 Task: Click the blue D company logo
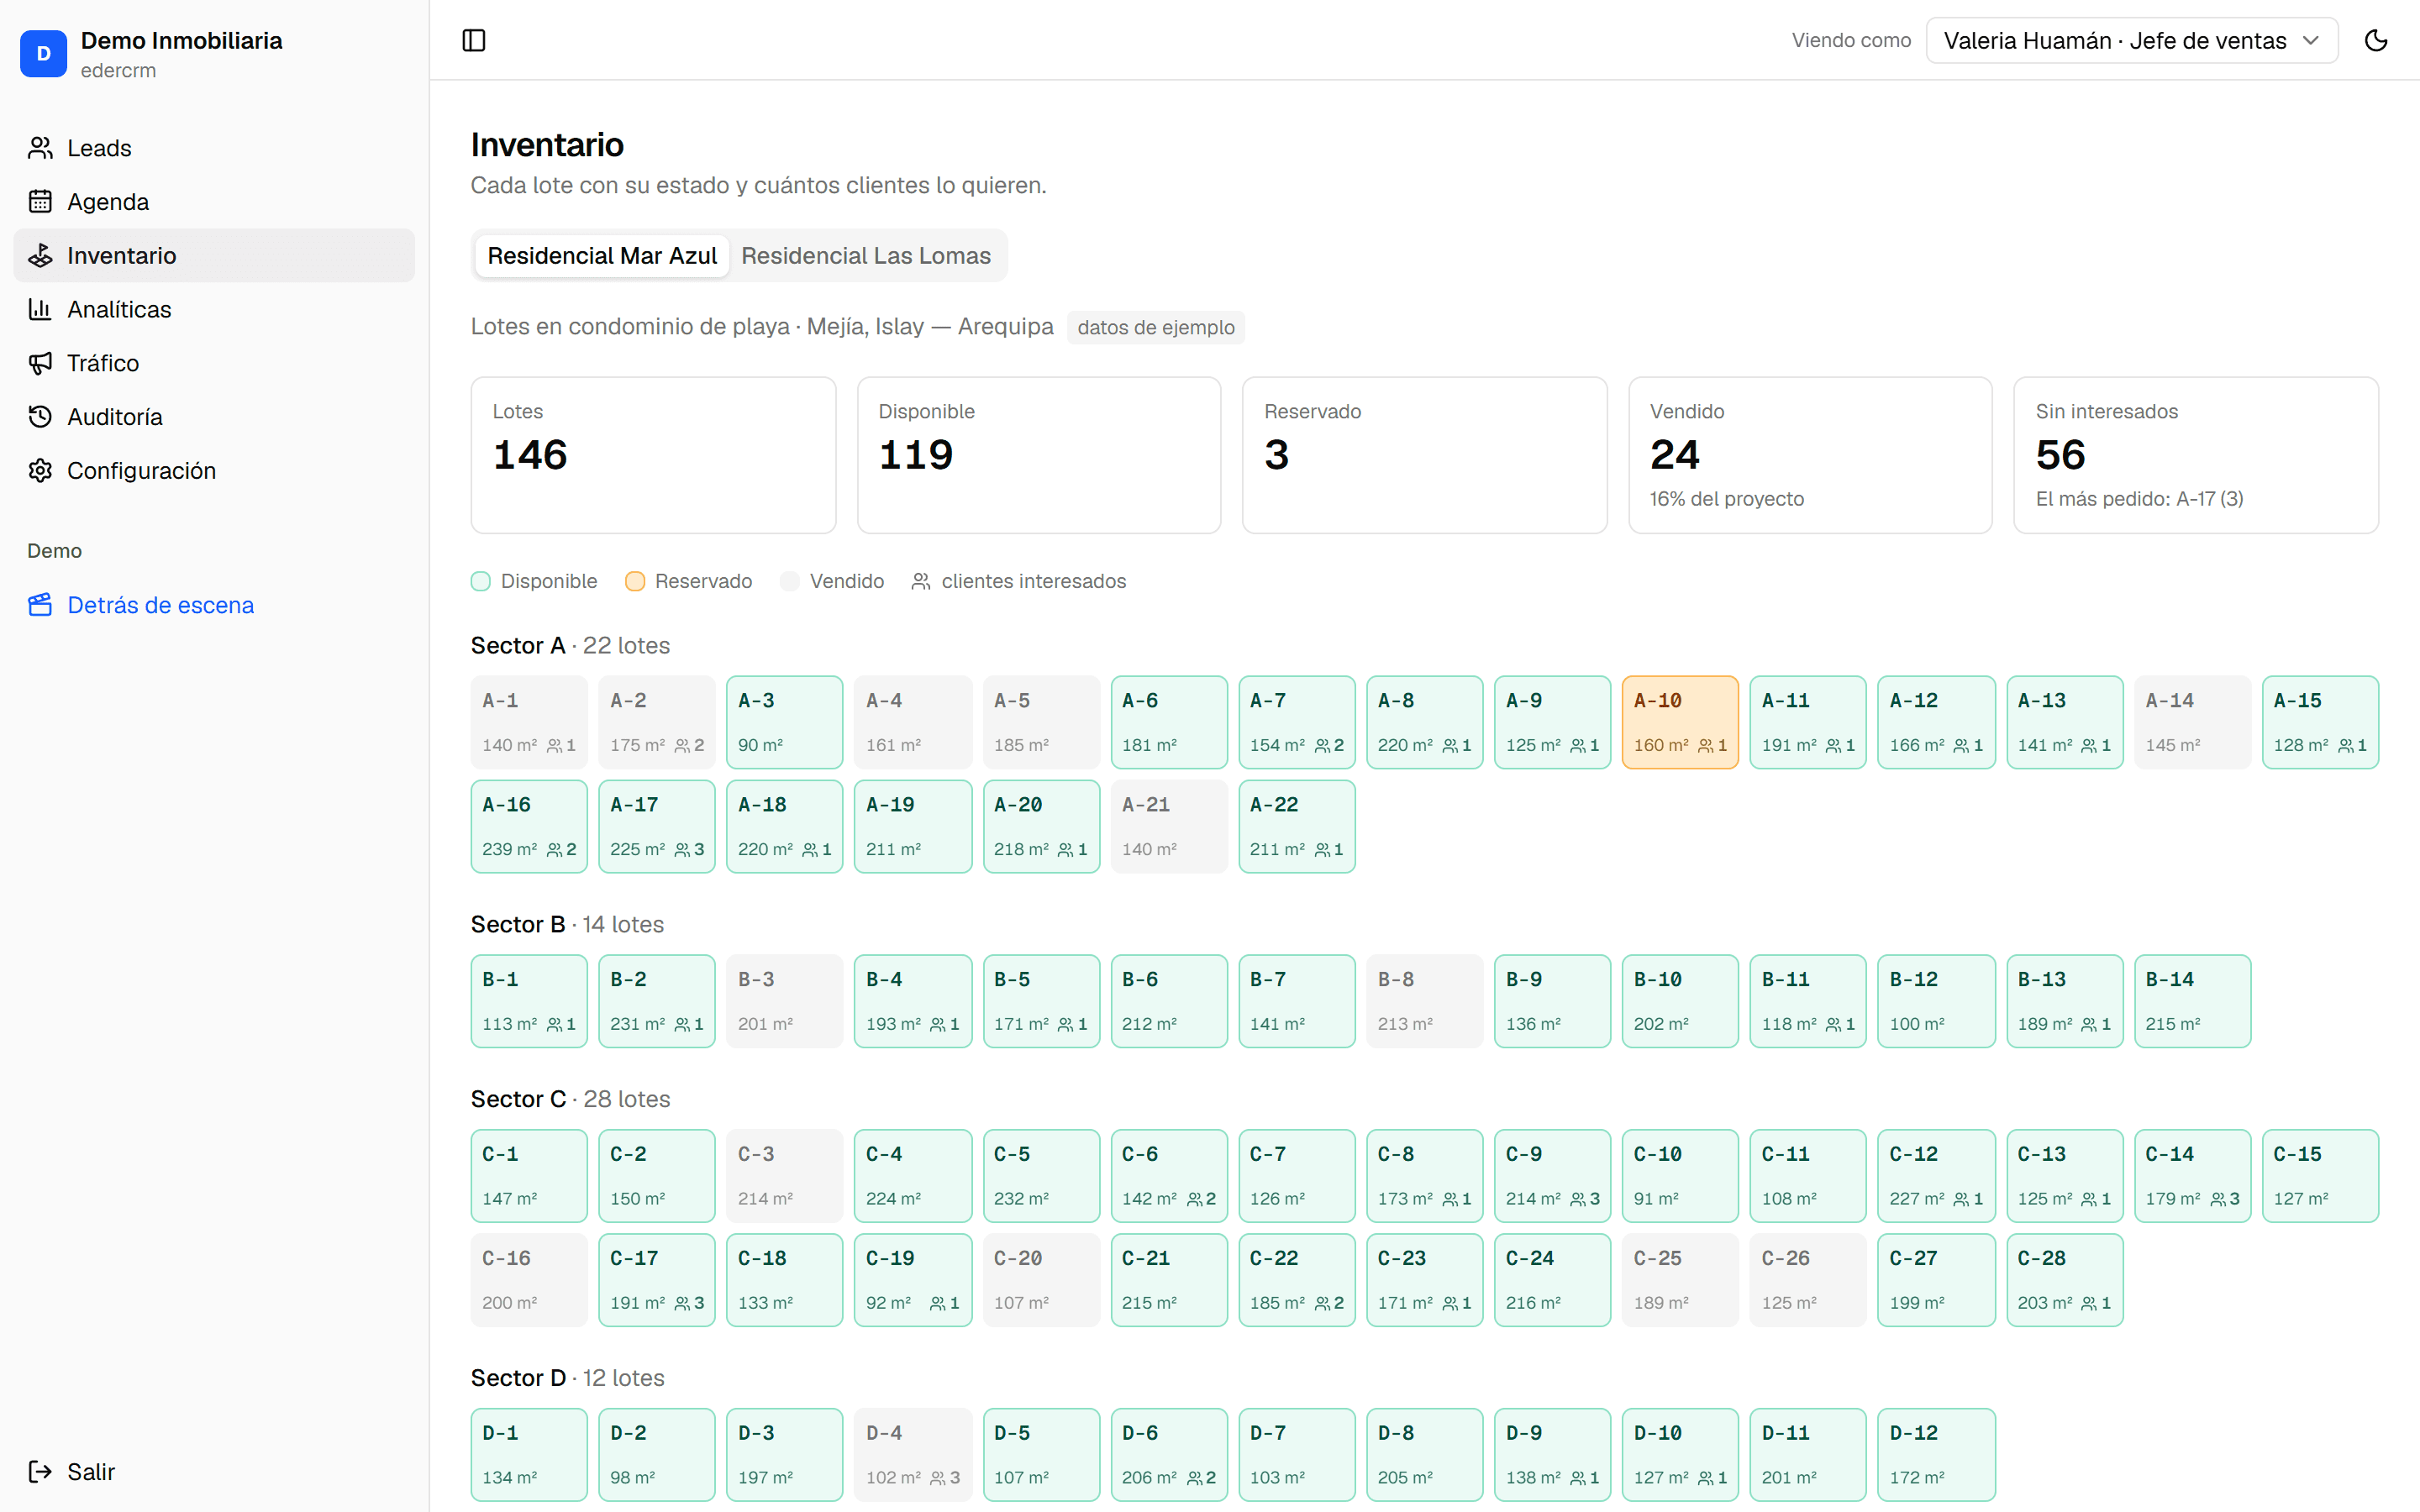(43, 54)
